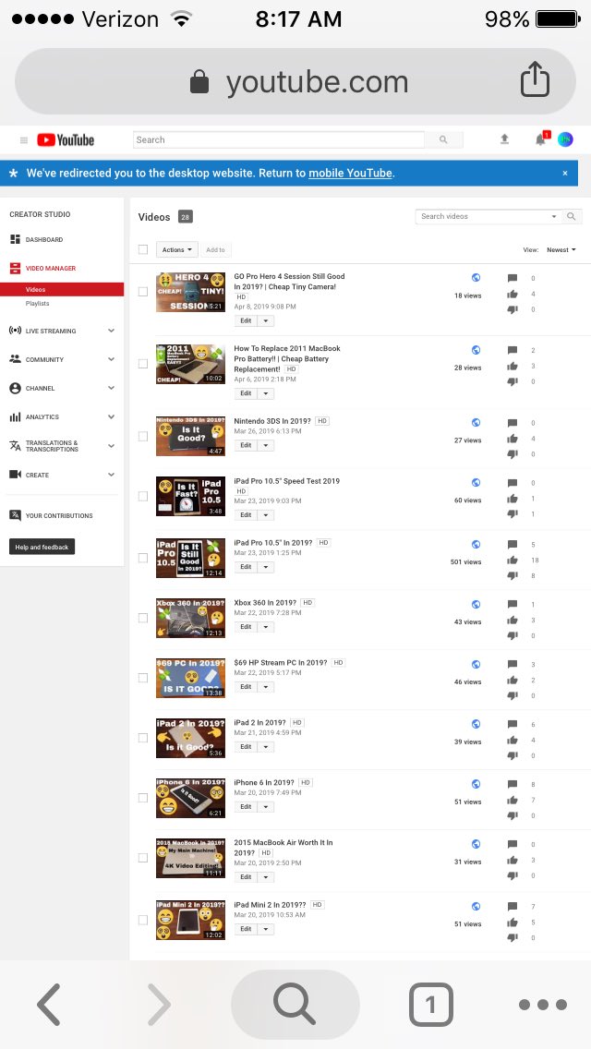The image size is (591, 1049).
Task: Click public globe icon for GO Pro Hero 4 video
Action: tap(476, 278)
